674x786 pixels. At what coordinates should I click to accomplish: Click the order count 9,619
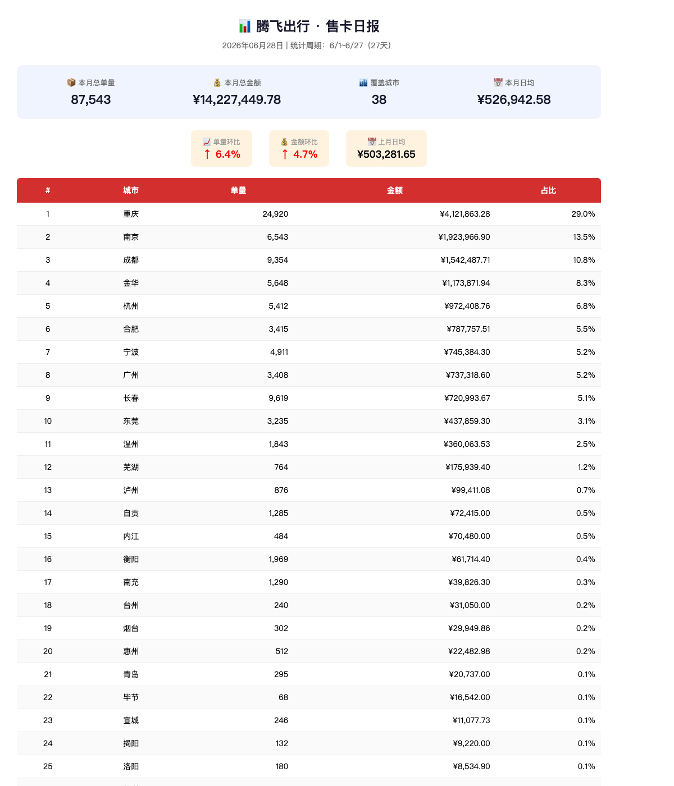click(278, 398)
